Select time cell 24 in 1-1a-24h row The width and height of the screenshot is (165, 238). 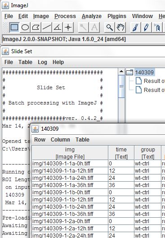(121, 178)
